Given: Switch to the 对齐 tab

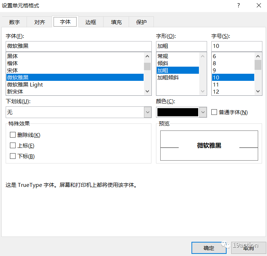Looking at the screenshot, I should click(x=39, y=22).
